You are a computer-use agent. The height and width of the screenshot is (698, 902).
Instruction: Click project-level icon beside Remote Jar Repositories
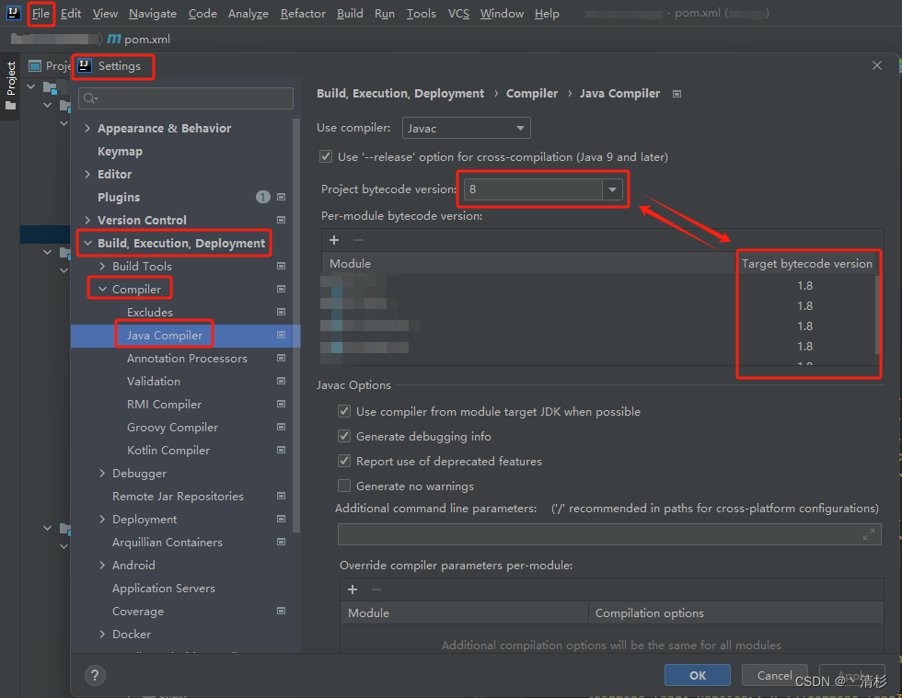282,496
